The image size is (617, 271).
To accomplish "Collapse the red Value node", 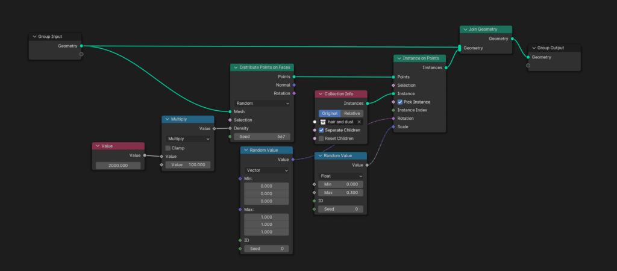I will point(98,146).
